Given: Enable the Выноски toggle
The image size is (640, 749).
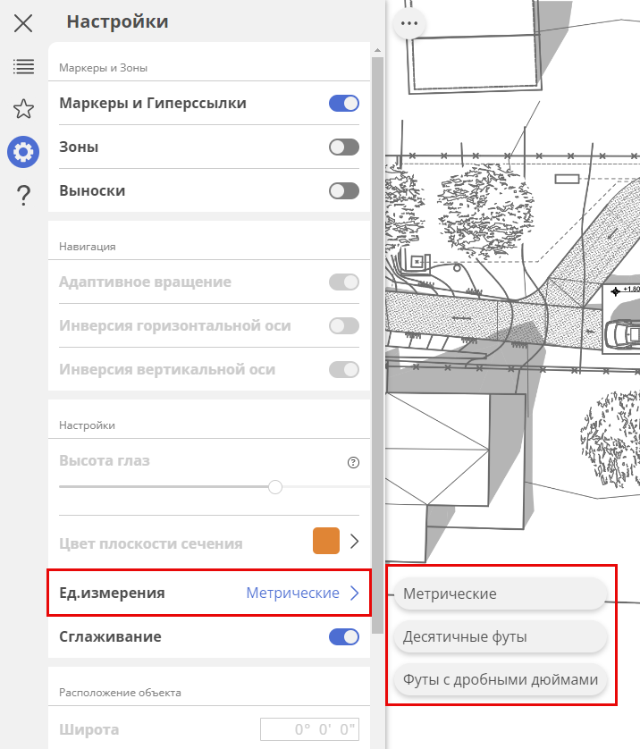Looking at the screenshot, I should pos(344,191).
